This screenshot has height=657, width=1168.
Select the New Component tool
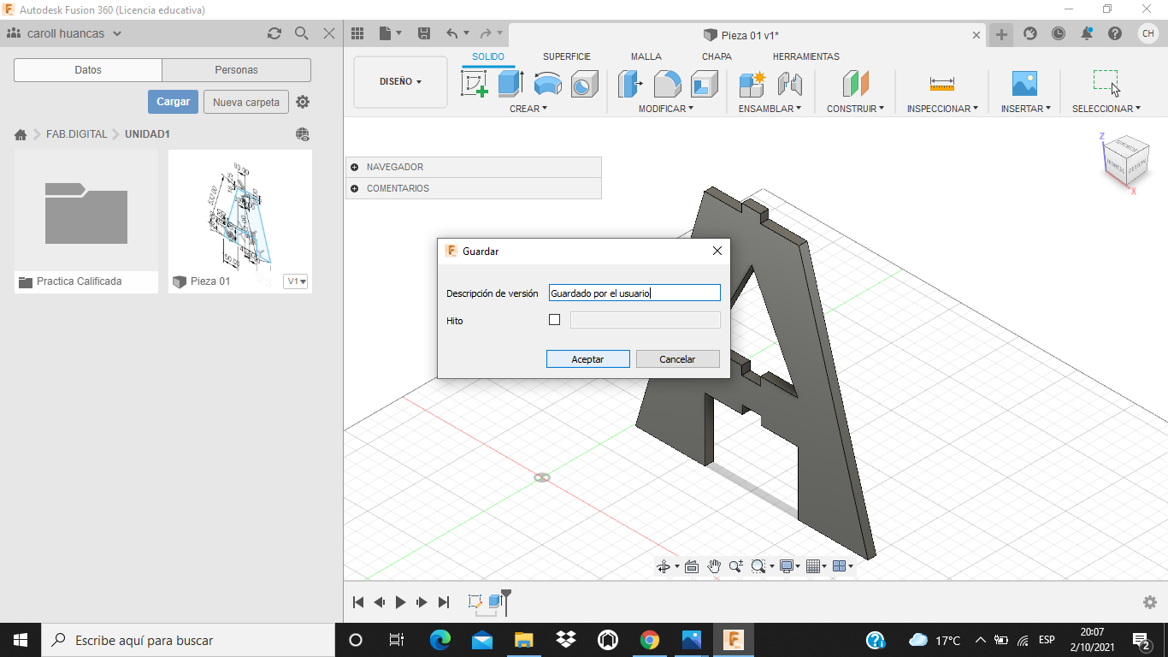click(x=752, y=84)
